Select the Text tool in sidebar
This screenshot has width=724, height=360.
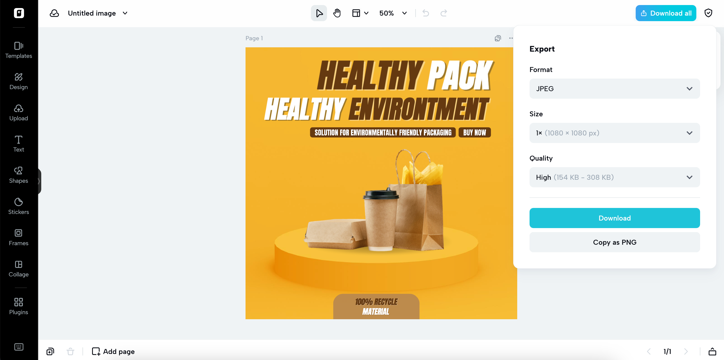(x=19, y=143)
